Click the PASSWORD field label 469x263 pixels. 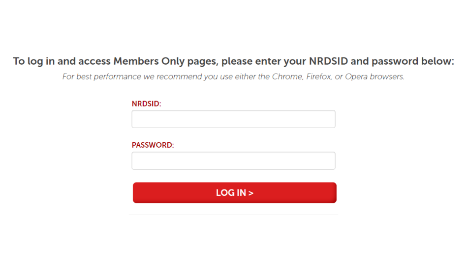[x=153, y=145]
